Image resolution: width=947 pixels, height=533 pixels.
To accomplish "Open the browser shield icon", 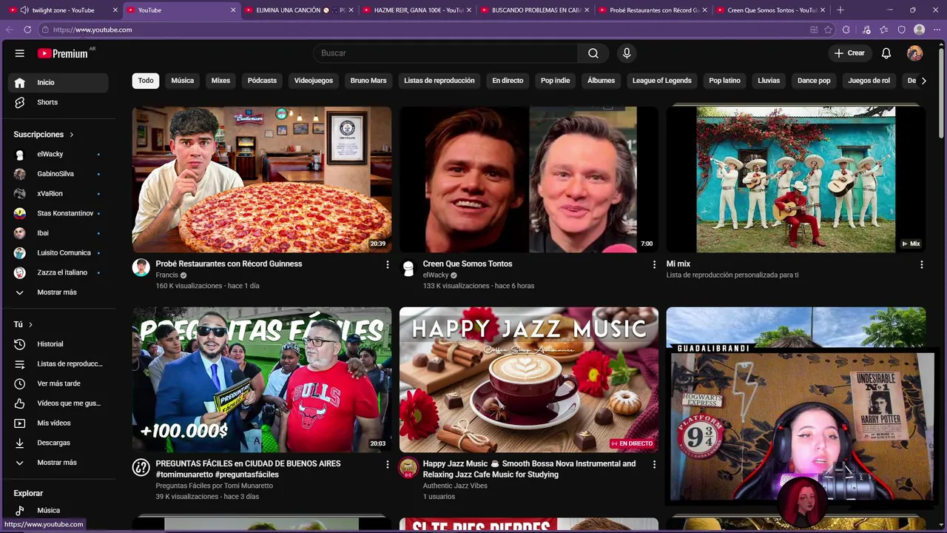I will pyautogui.click(x=901, y=30).
